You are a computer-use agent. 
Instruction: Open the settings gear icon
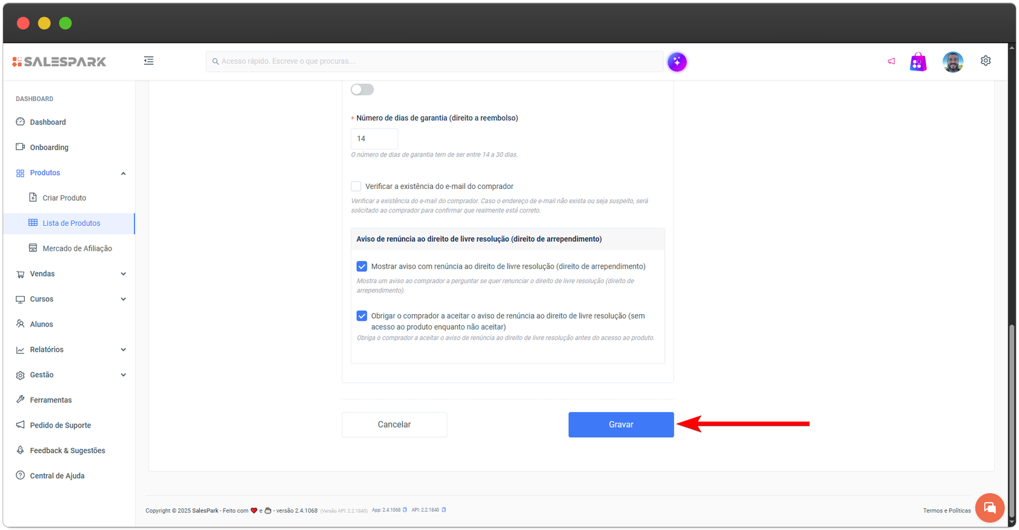pyautogui.click(x=985, y=61)
